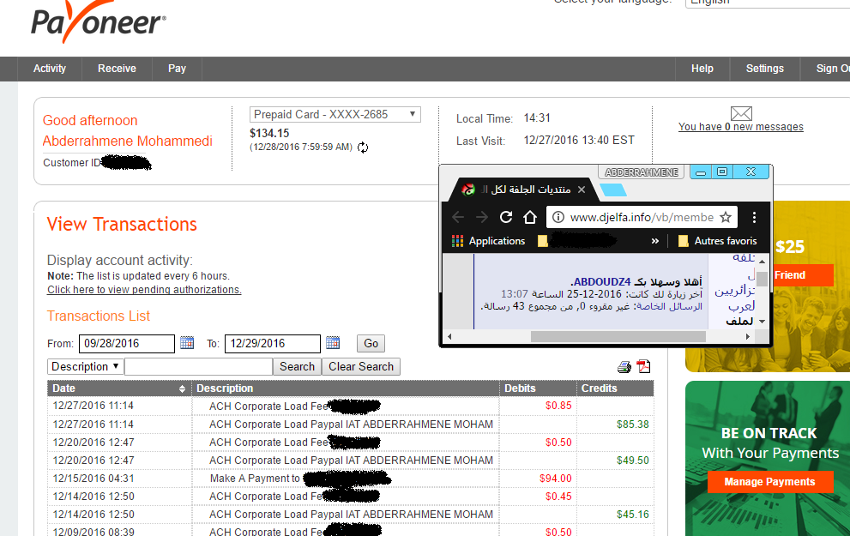
Task: Click the Debits column header
Action: (538, 388)
